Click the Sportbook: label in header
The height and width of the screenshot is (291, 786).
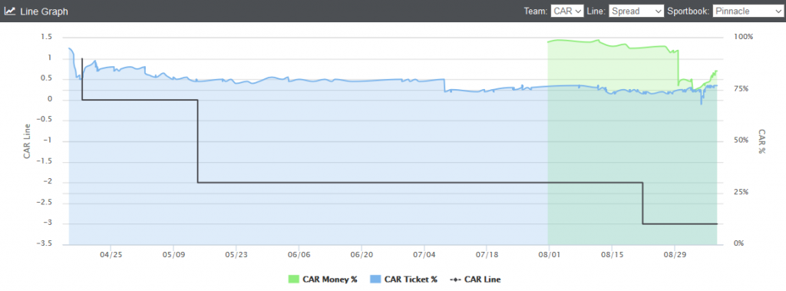point(689,11)
